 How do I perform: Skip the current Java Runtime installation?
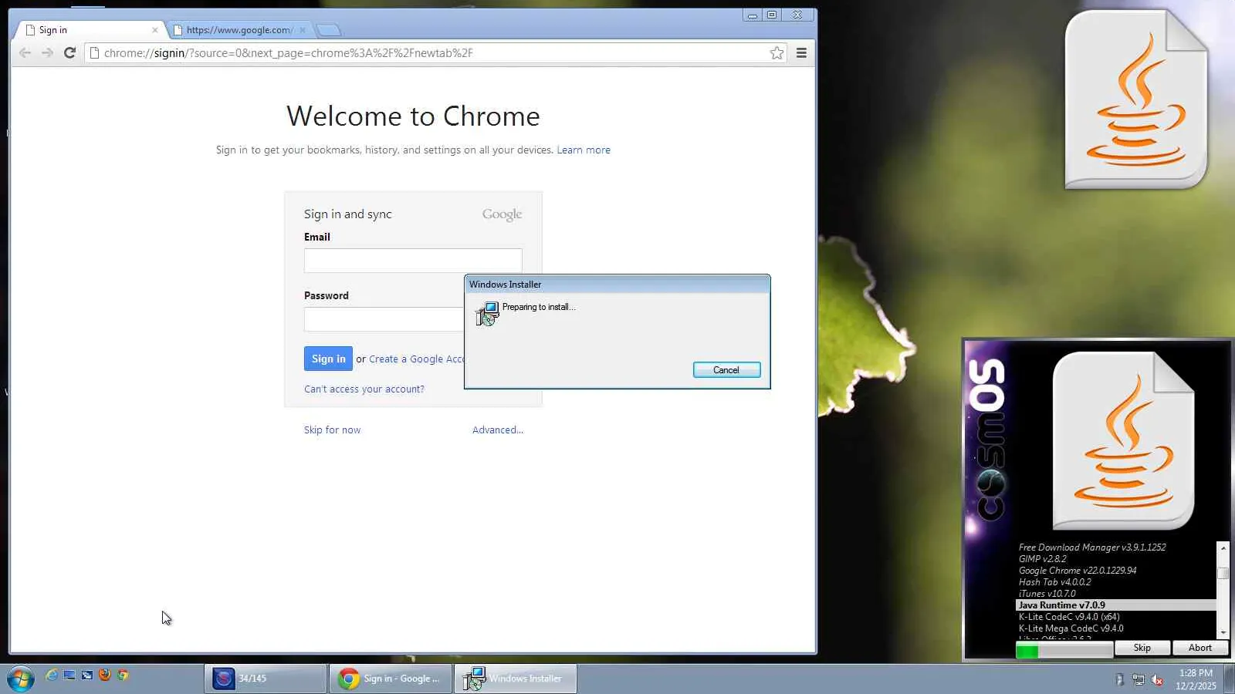(1142, 648)
